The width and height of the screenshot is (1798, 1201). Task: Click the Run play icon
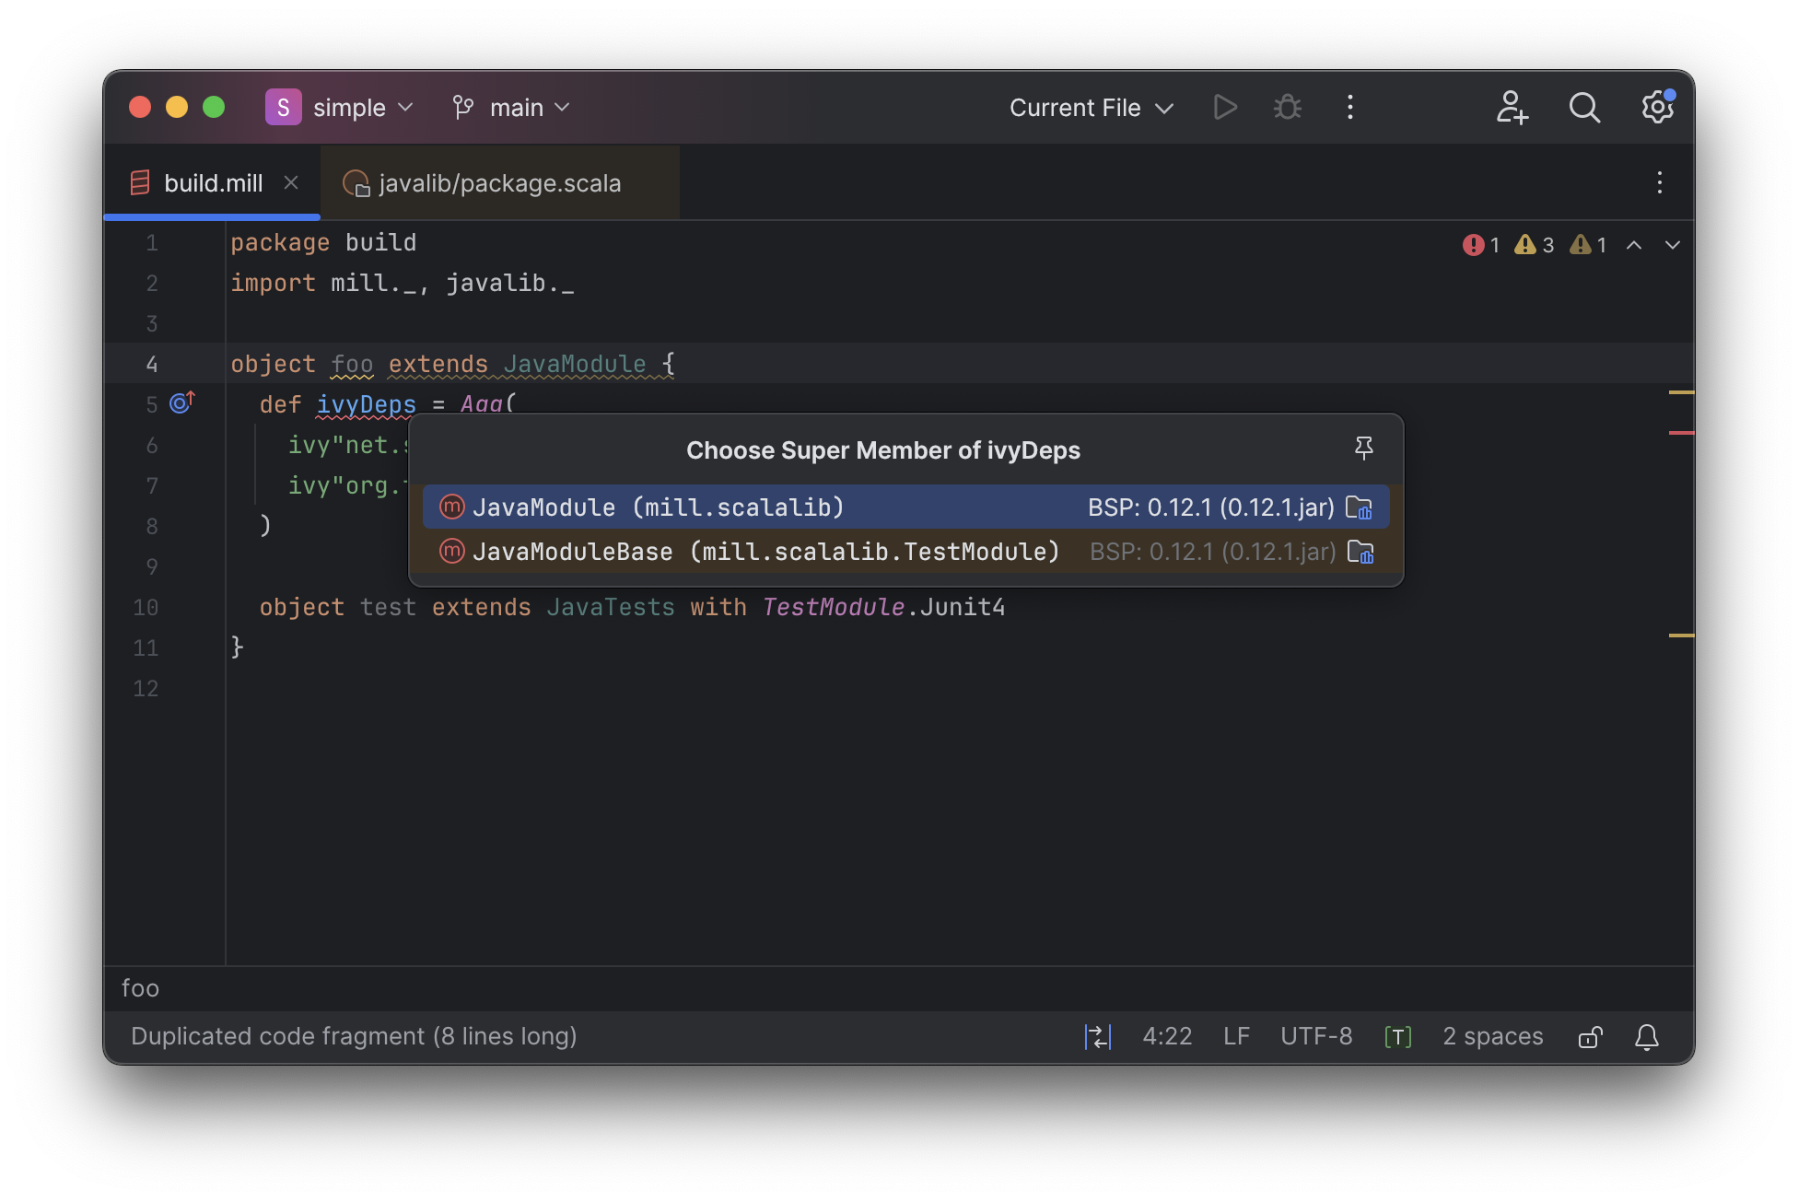[1224, 108]
